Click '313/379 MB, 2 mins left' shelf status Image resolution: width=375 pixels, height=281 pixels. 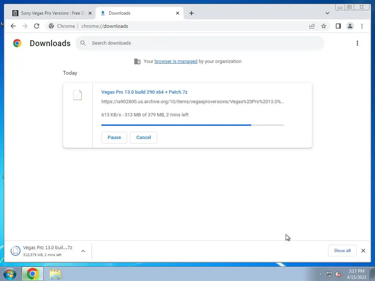click(x=42, y=255)
